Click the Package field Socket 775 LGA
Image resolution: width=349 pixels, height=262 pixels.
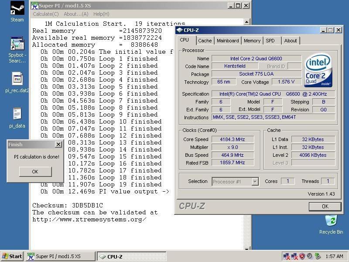tap(256, 74)
